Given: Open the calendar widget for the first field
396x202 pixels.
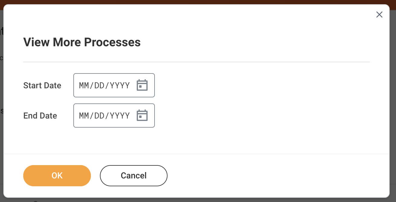Looking at the screenshot, I should point(142,85).
